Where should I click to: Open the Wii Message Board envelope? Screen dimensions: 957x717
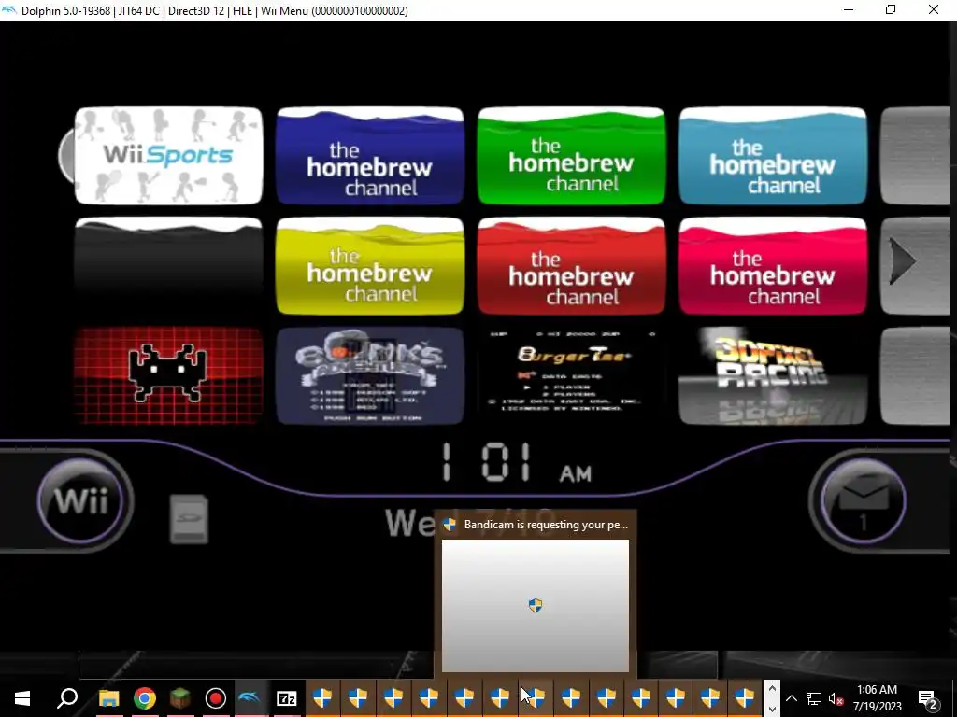pos(863,501)
